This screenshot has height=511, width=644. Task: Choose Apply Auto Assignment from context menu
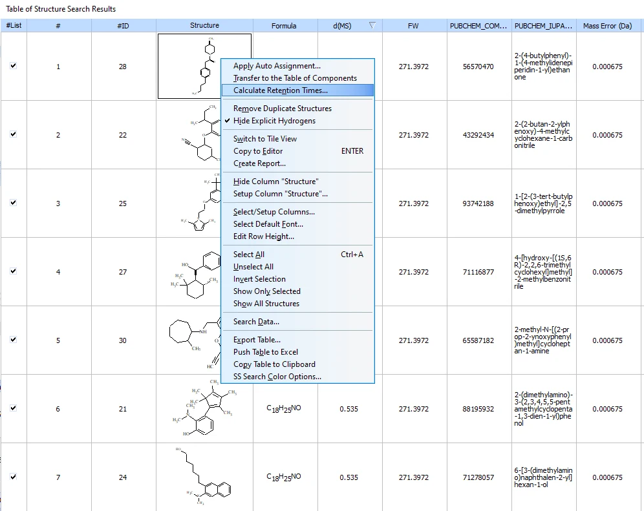[x=298, y=66]
